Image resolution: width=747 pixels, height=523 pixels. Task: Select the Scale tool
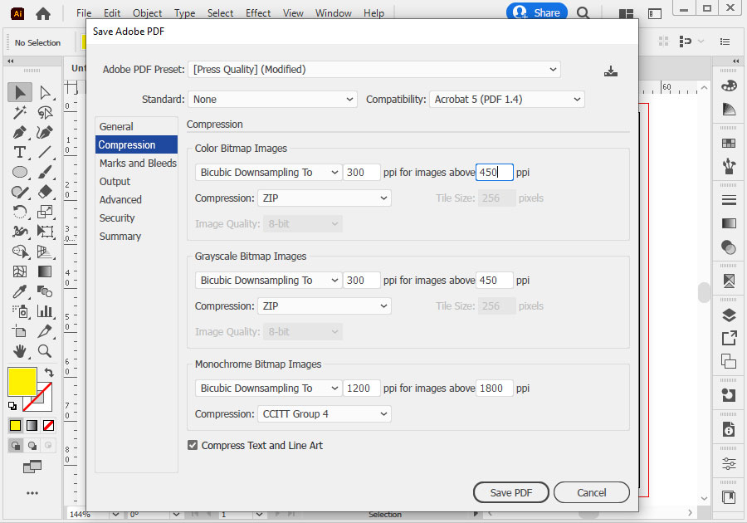coord(46,212)
